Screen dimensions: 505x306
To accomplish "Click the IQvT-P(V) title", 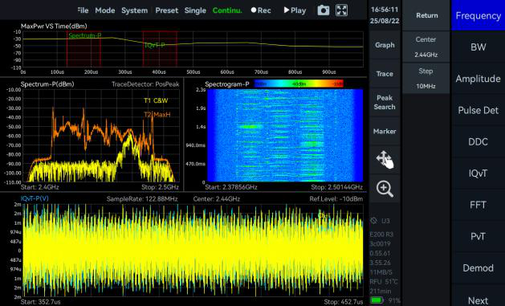I will click(x=35, y=198).
